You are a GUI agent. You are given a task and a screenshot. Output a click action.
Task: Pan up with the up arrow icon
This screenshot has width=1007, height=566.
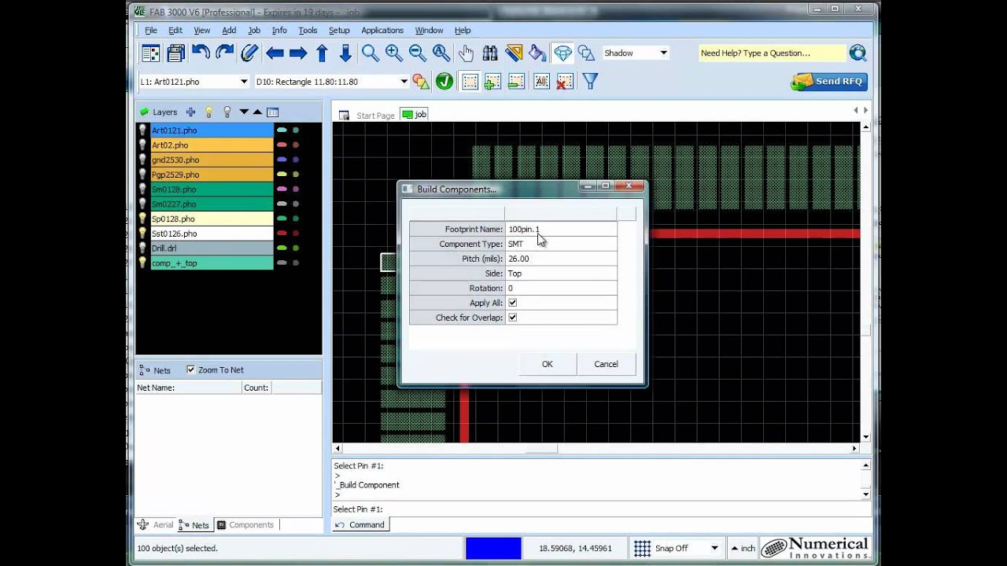click(322, 53)
